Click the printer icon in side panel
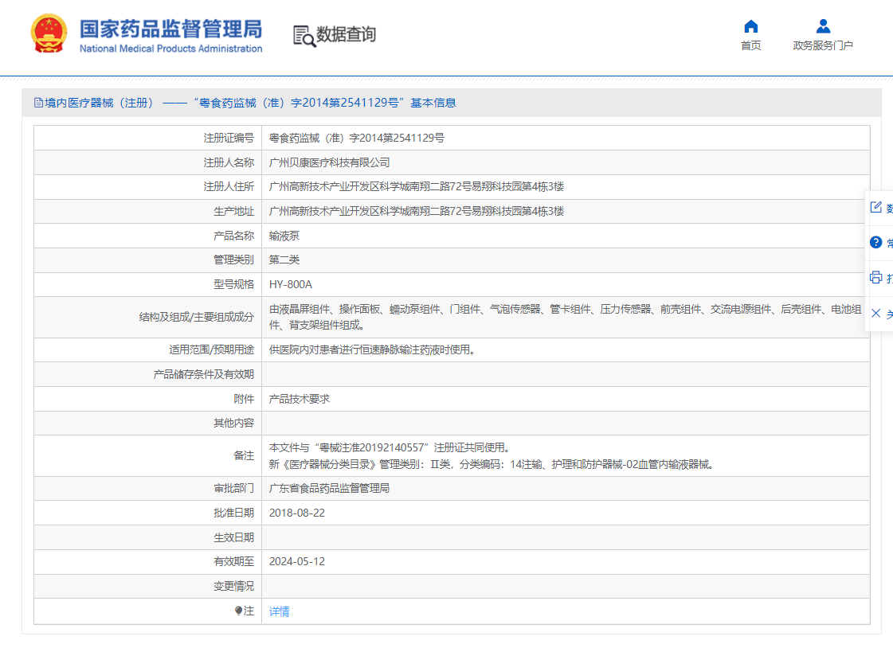The image size is (893, 648). 876,278
